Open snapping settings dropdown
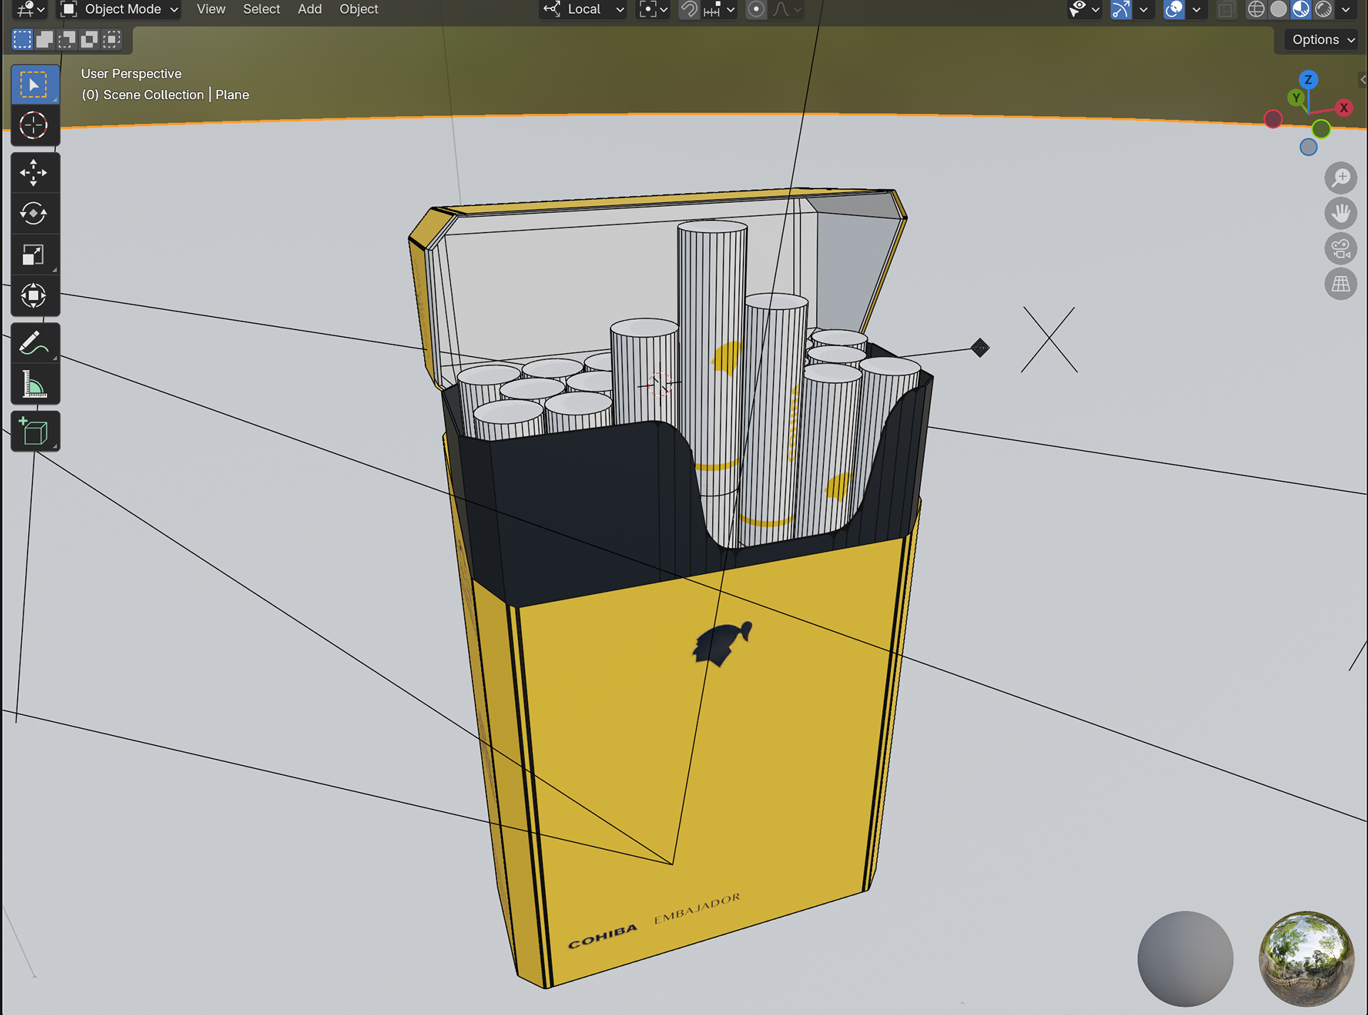This screenshot has height=1015, width=1368. point(719,9)
